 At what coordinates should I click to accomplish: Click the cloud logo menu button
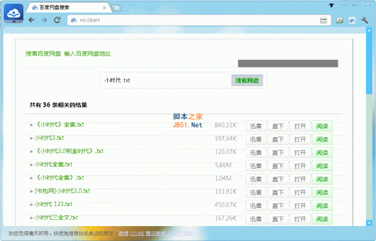(x=14, y=13)
